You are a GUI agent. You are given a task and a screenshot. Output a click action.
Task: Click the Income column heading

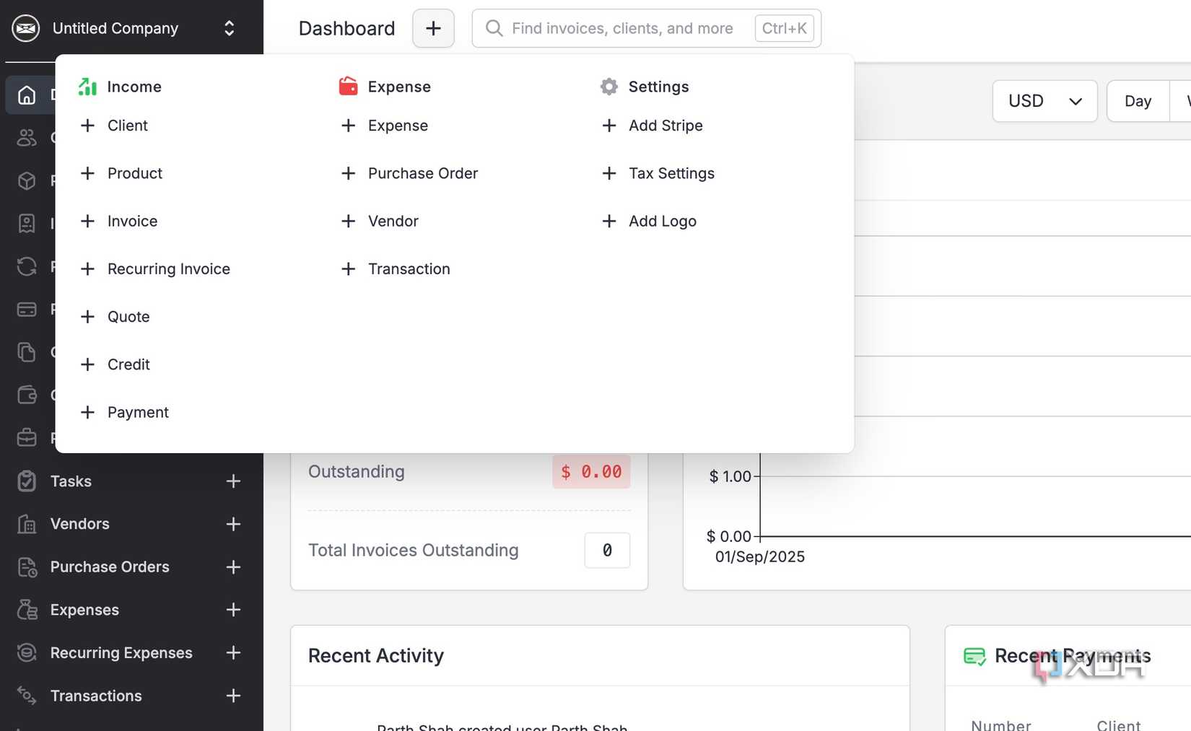click(x=120, y=87)
